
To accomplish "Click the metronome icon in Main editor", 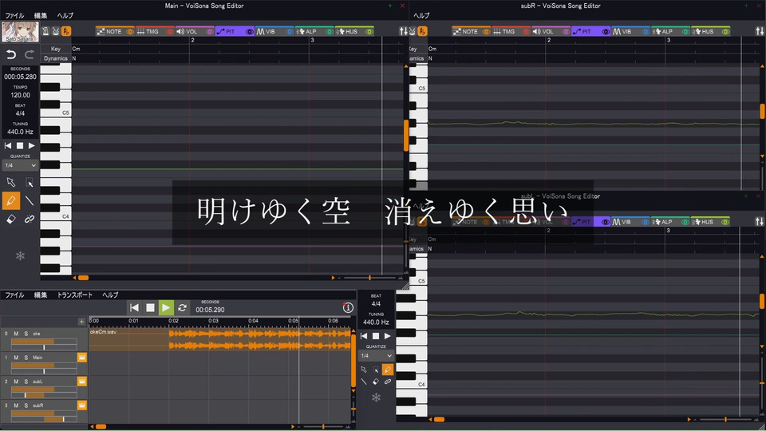I will coord(45,31).
